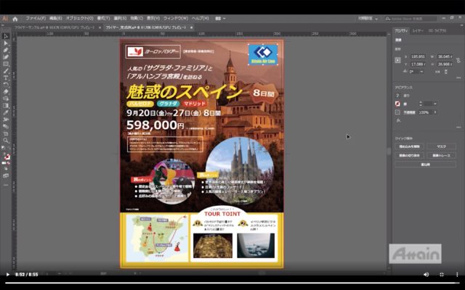
Task: Open the ウィンドウ(W) menu
Action: pyautogui.click(x=176, y=18)
